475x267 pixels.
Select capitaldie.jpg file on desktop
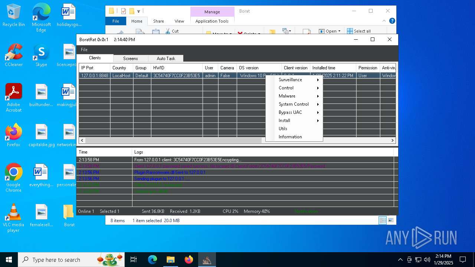(41, 135)
